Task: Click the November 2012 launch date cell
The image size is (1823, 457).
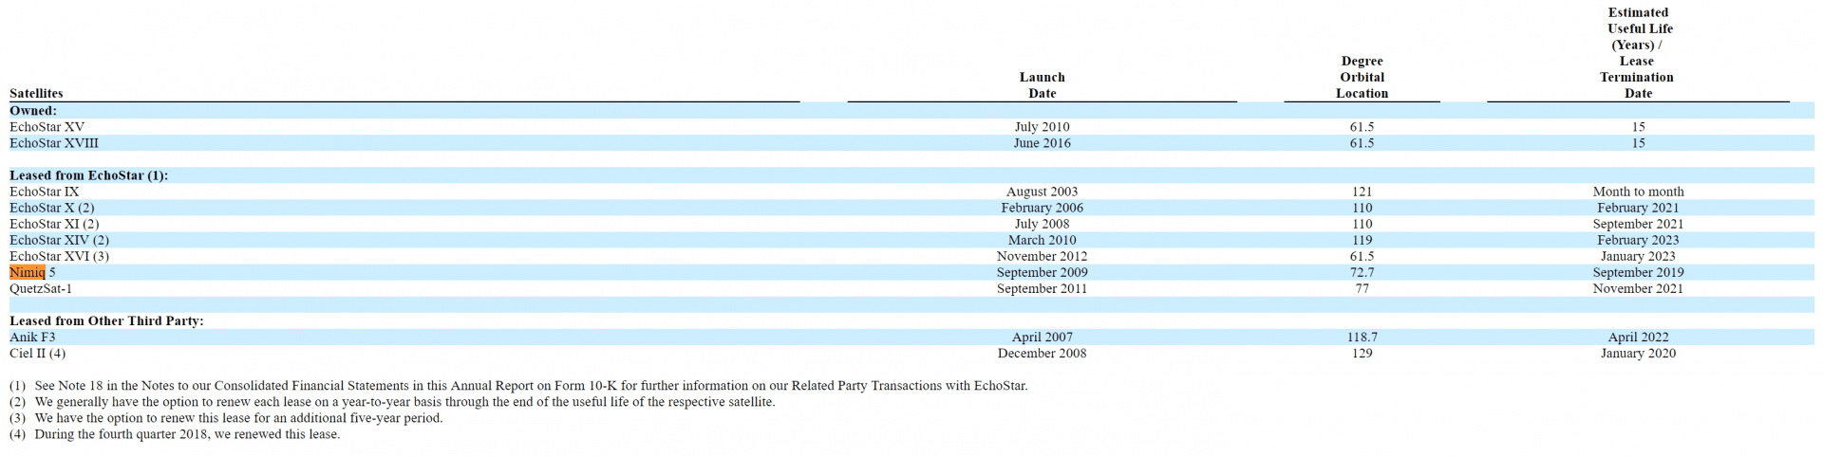Action: 1042,256
